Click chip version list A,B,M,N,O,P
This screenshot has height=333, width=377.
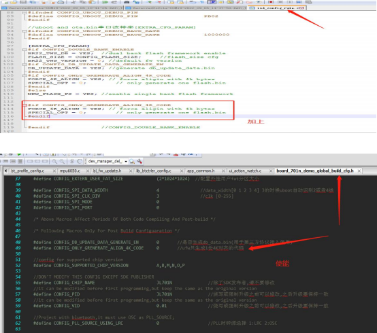[171, 265]
